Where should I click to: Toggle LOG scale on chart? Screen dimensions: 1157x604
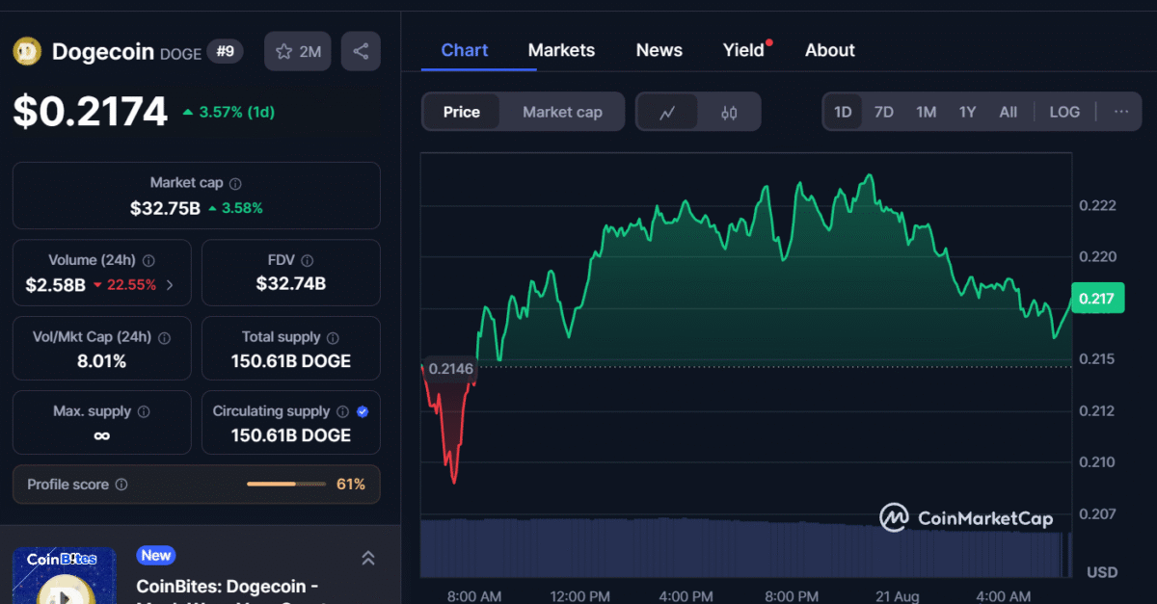click(x=1064, y=112)
